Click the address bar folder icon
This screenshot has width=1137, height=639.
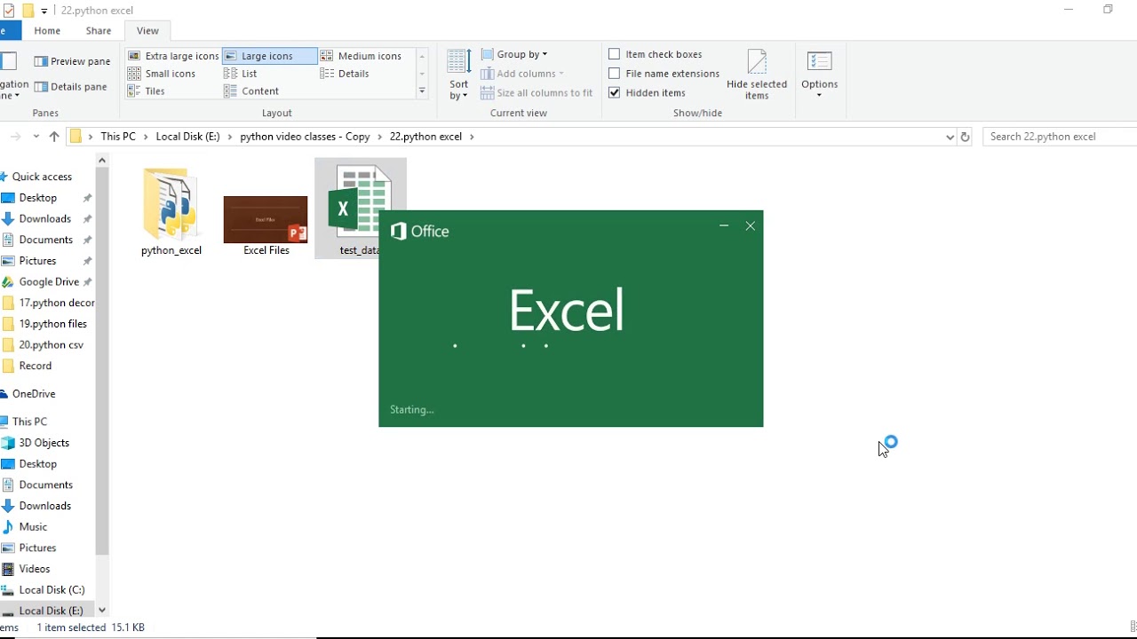pos(76,137)
